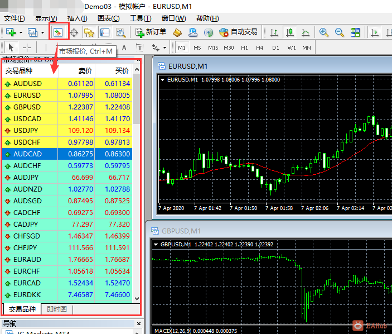The image size is (392, 334).
Task: Click the Zoom In magnifier icon
Action: point(324,32)
